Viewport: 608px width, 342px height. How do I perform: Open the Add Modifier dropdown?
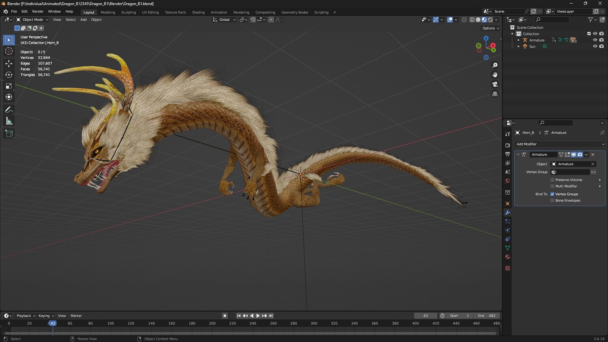(x=560, y=144)
